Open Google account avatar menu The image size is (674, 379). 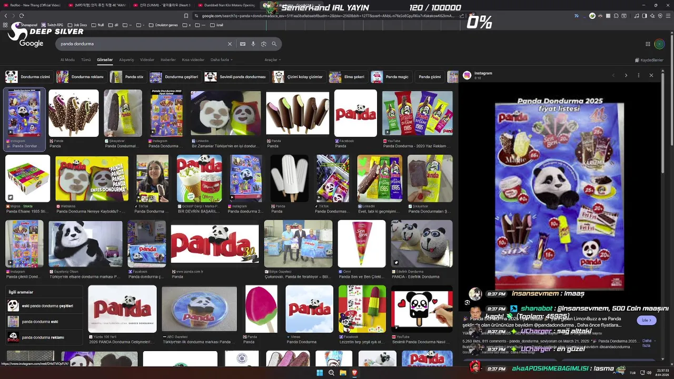[x=659, y=44]
